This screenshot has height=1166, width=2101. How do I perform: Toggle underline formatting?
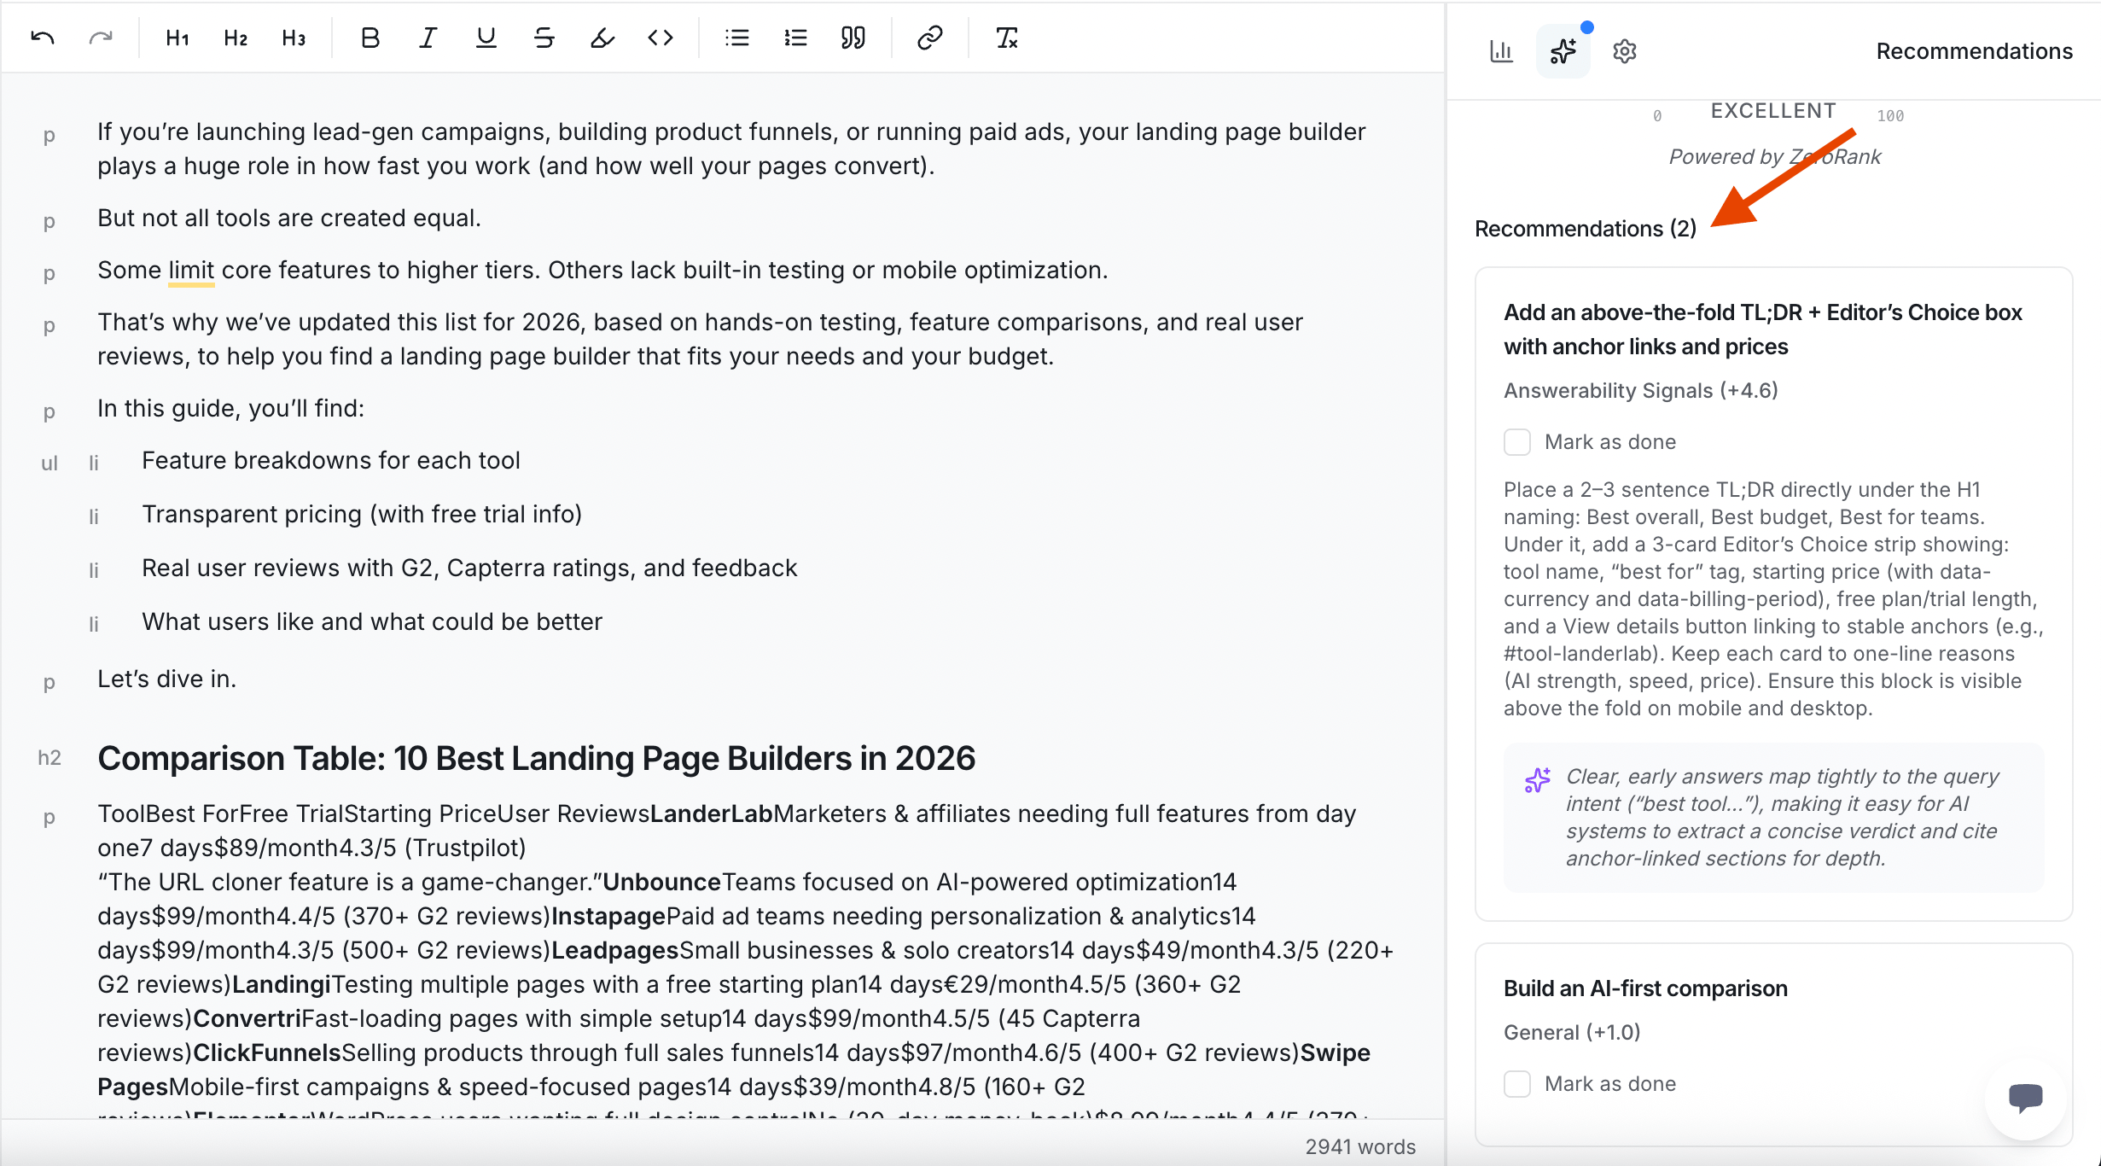click(x=486, y=38)
